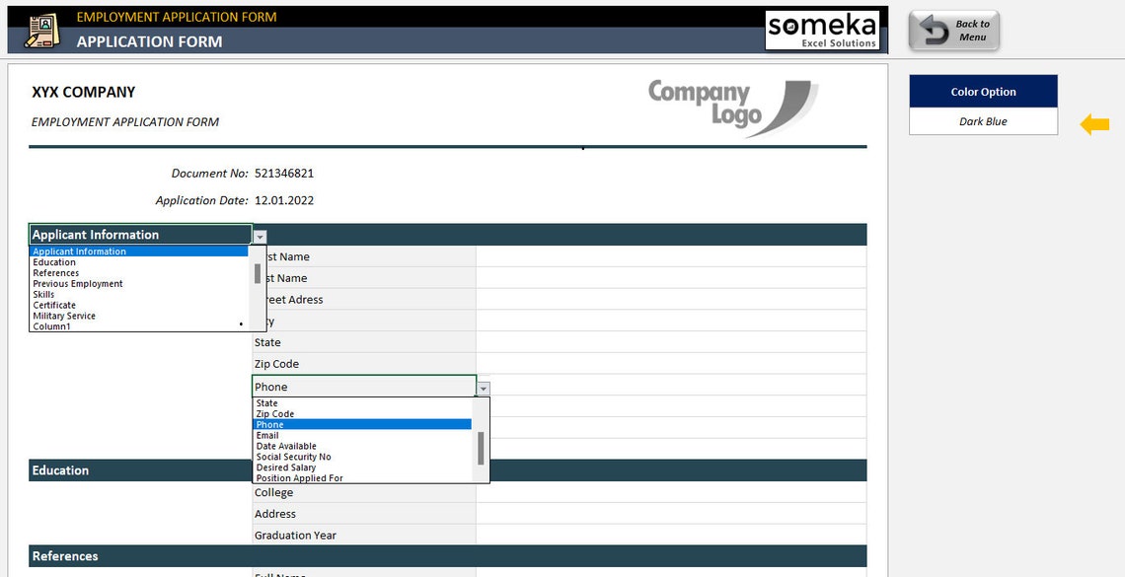
Task: Click the Color Option header
Action: click(983, 91)
